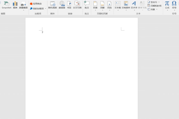The height and width of the screenshot is (119, 179).
Task: Insert a 批注 comment
Action: pyautogui.click(x=87, y=5)
